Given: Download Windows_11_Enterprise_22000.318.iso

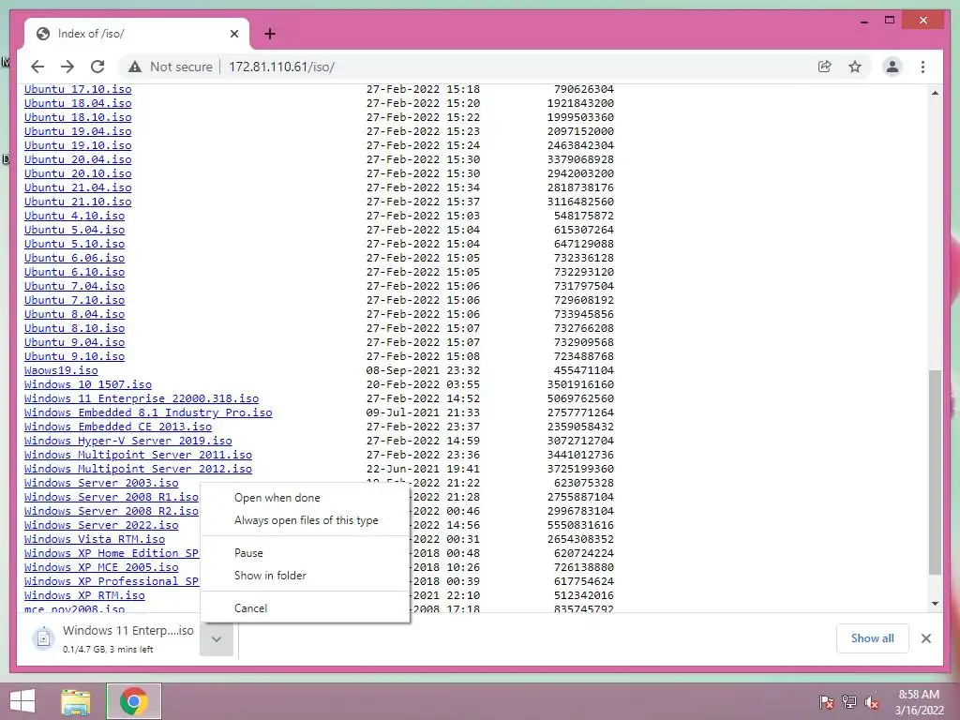Looking at the screenshot, I should tap(142, 398).
